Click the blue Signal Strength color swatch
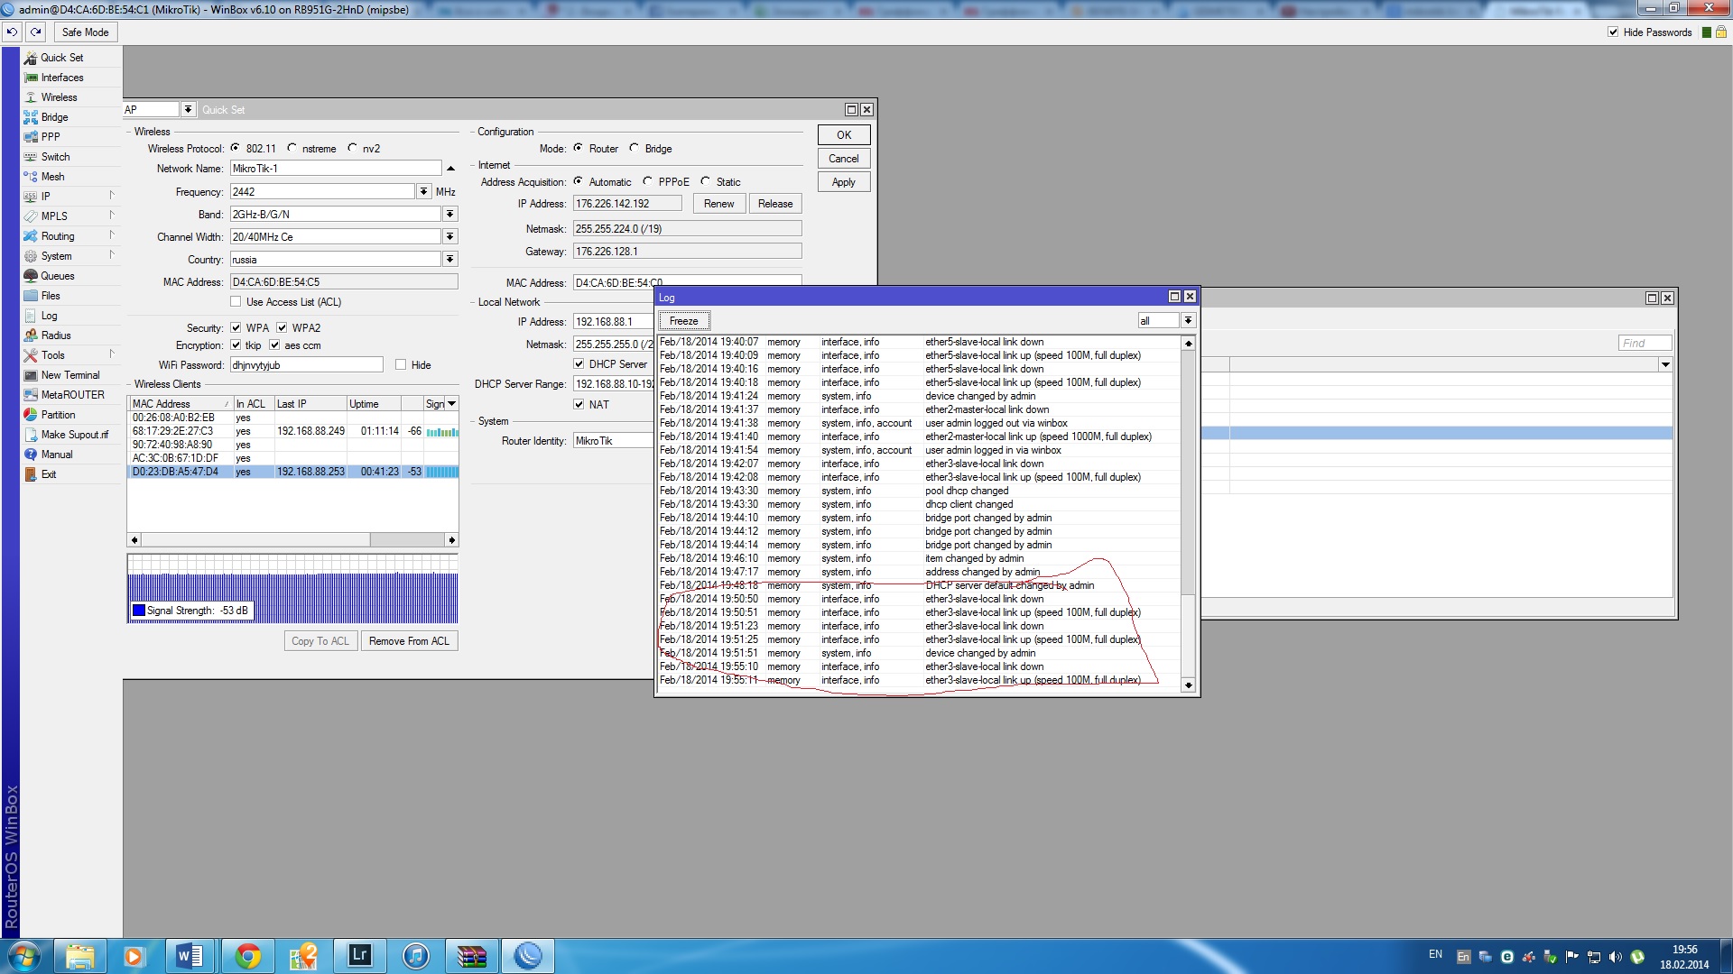 pyautogui.click(x=139, y=611)
